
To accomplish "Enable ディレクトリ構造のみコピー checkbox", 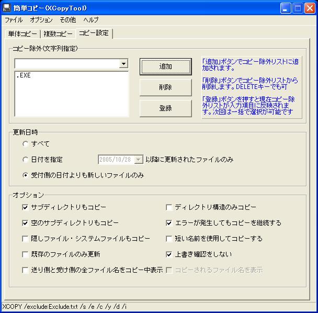I will tap(169, 207).
